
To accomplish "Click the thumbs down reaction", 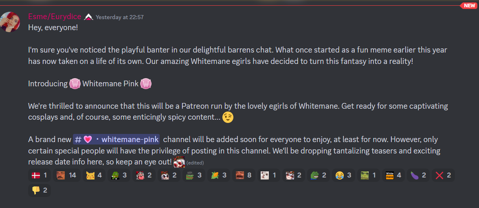I will (x=39, y=190).
